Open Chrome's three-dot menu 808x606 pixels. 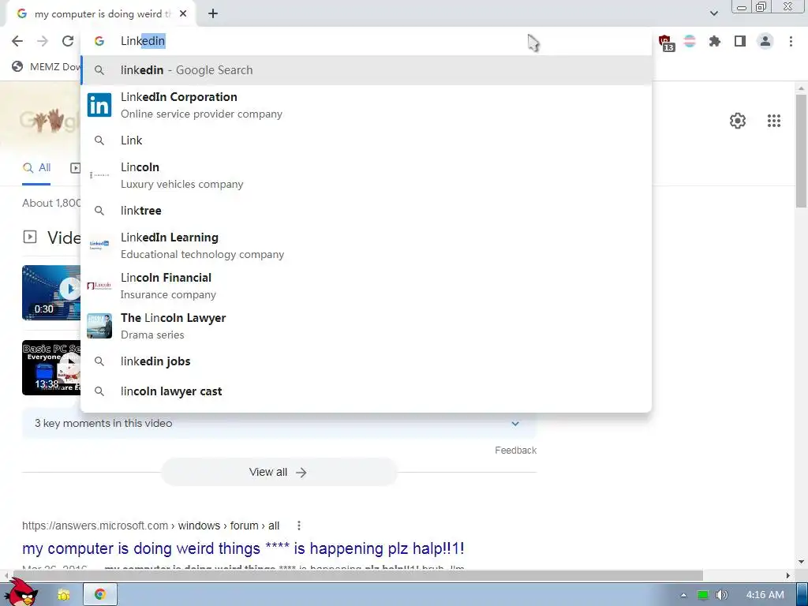tap(791, 41)
